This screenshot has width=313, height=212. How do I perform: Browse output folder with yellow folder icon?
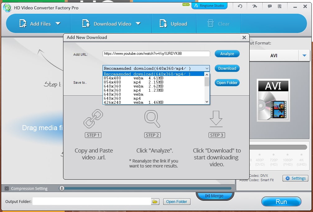(x=155, y=202)
